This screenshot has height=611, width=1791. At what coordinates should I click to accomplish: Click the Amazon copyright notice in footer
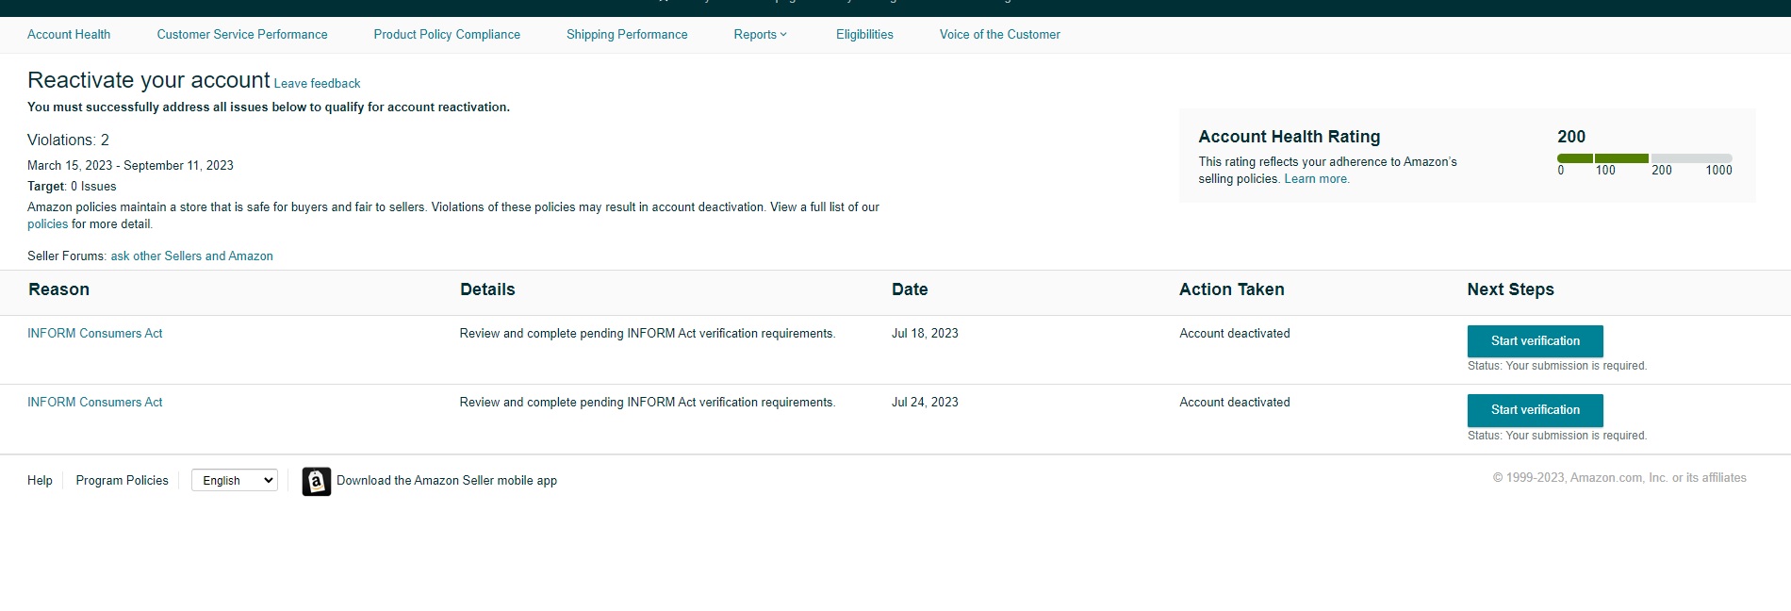pos(1619,478)
